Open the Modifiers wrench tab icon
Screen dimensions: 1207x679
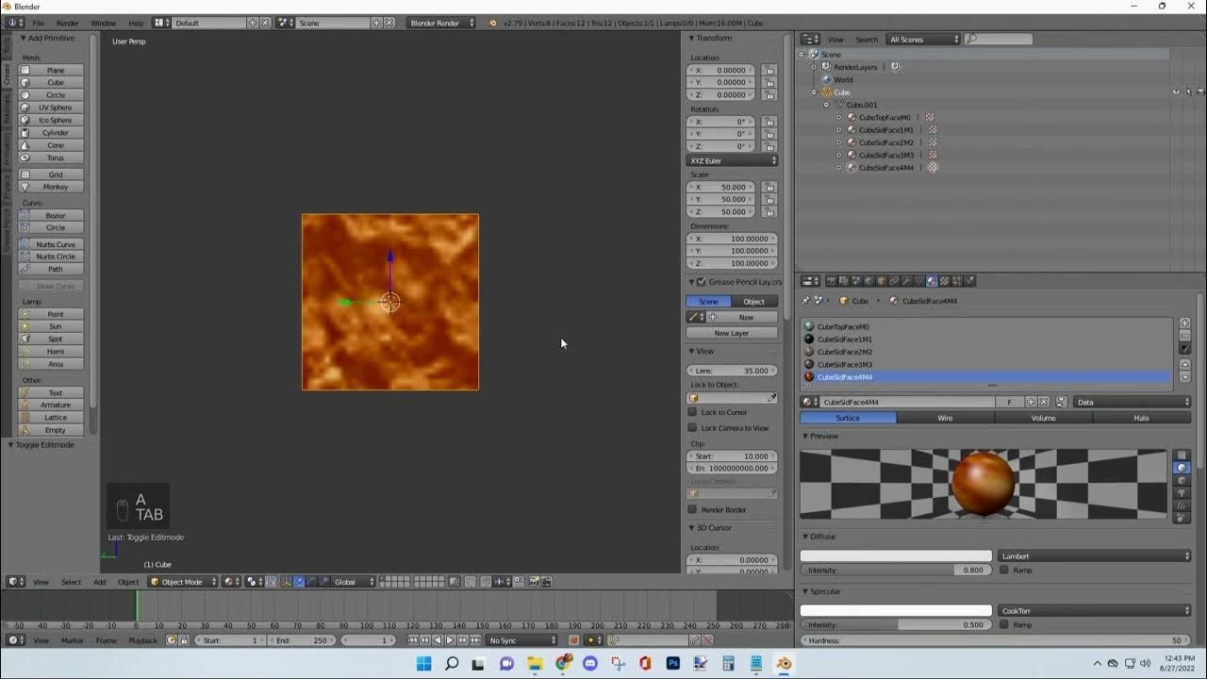(x=907, y=281)
